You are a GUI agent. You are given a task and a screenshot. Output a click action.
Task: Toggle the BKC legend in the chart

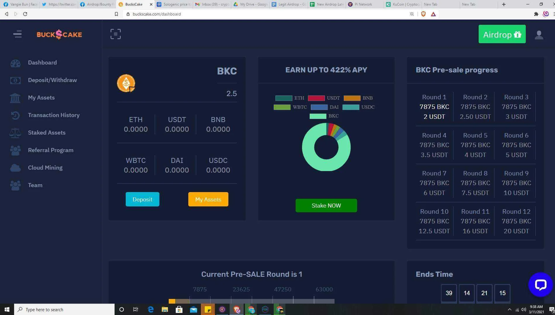[324, 116]
